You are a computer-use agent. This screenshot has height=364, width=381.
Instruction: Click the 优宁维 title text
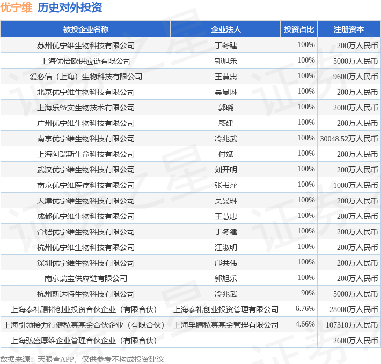tap(16, 7)
